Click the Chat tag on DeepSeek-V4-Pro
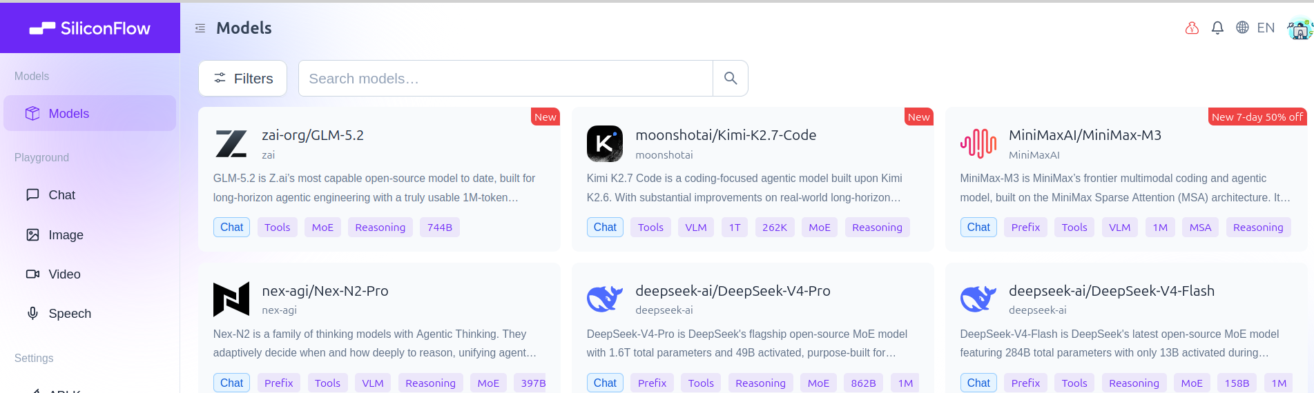Screen dimensions: 1314x393 [605, 383]
